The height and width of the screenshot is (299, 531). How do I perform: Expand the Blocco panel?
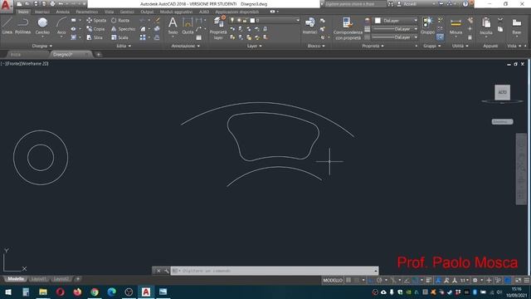point(316,46)
